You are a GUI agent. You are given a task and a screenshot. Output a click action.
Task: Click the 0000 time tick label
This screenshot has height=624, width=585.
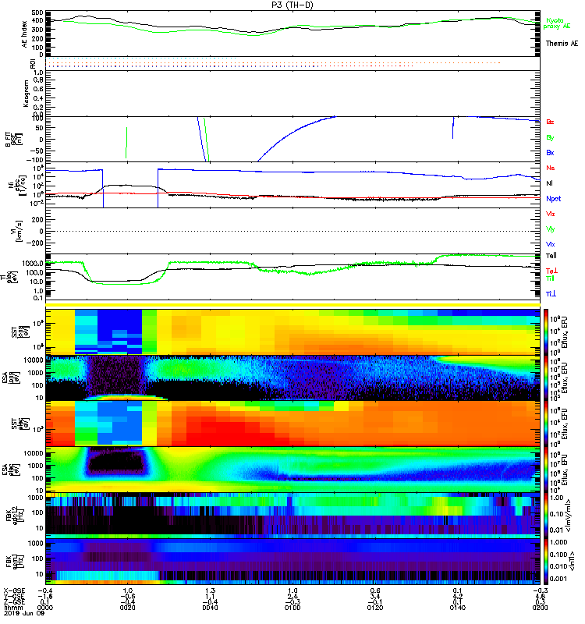coord(45,608)
